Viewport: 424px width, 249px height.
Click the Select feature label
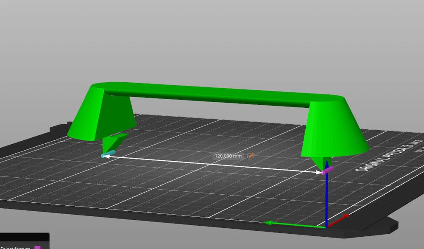point(15,247)
